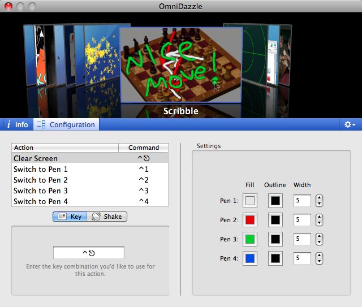This screenshot has height=307, width=362.
Task: Select the Shake trigger mode
Action: coord(107,217)
